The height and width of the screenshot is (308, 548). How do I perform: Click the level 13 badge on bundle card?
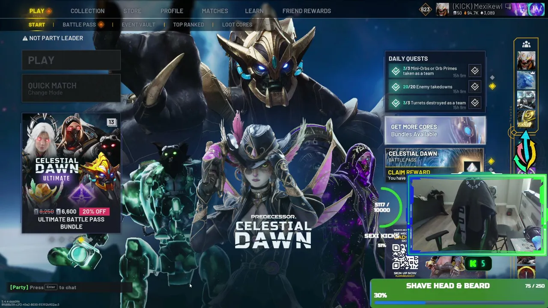111,122
